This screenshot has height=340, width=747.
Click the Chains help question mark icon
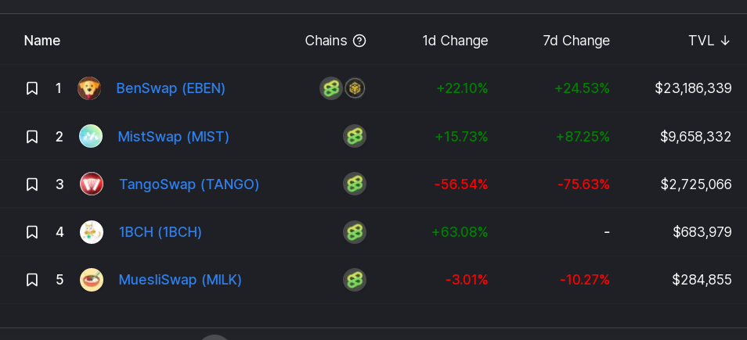[359, 41]
